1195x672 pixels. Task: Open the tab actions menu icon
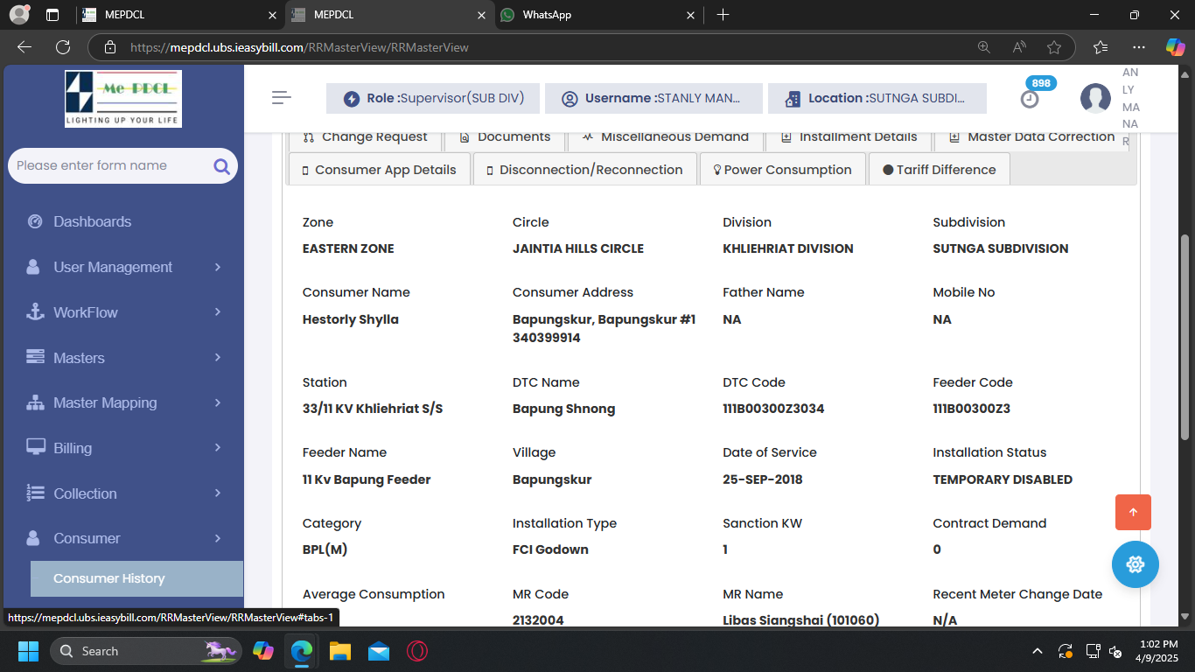click(x=52, y=15)
